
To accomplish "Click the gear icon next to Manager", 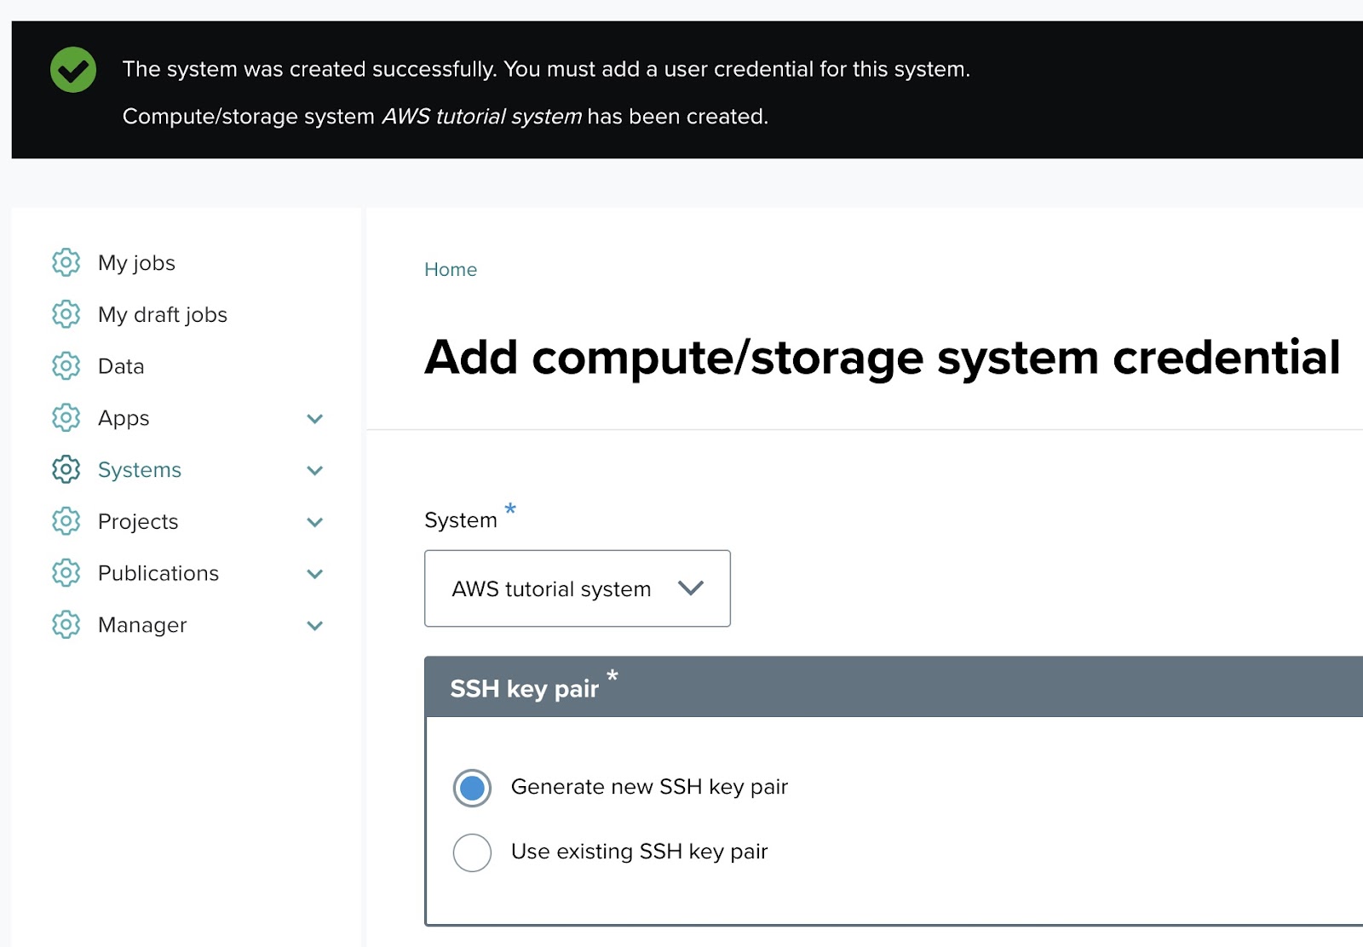I will coord(66,625).
